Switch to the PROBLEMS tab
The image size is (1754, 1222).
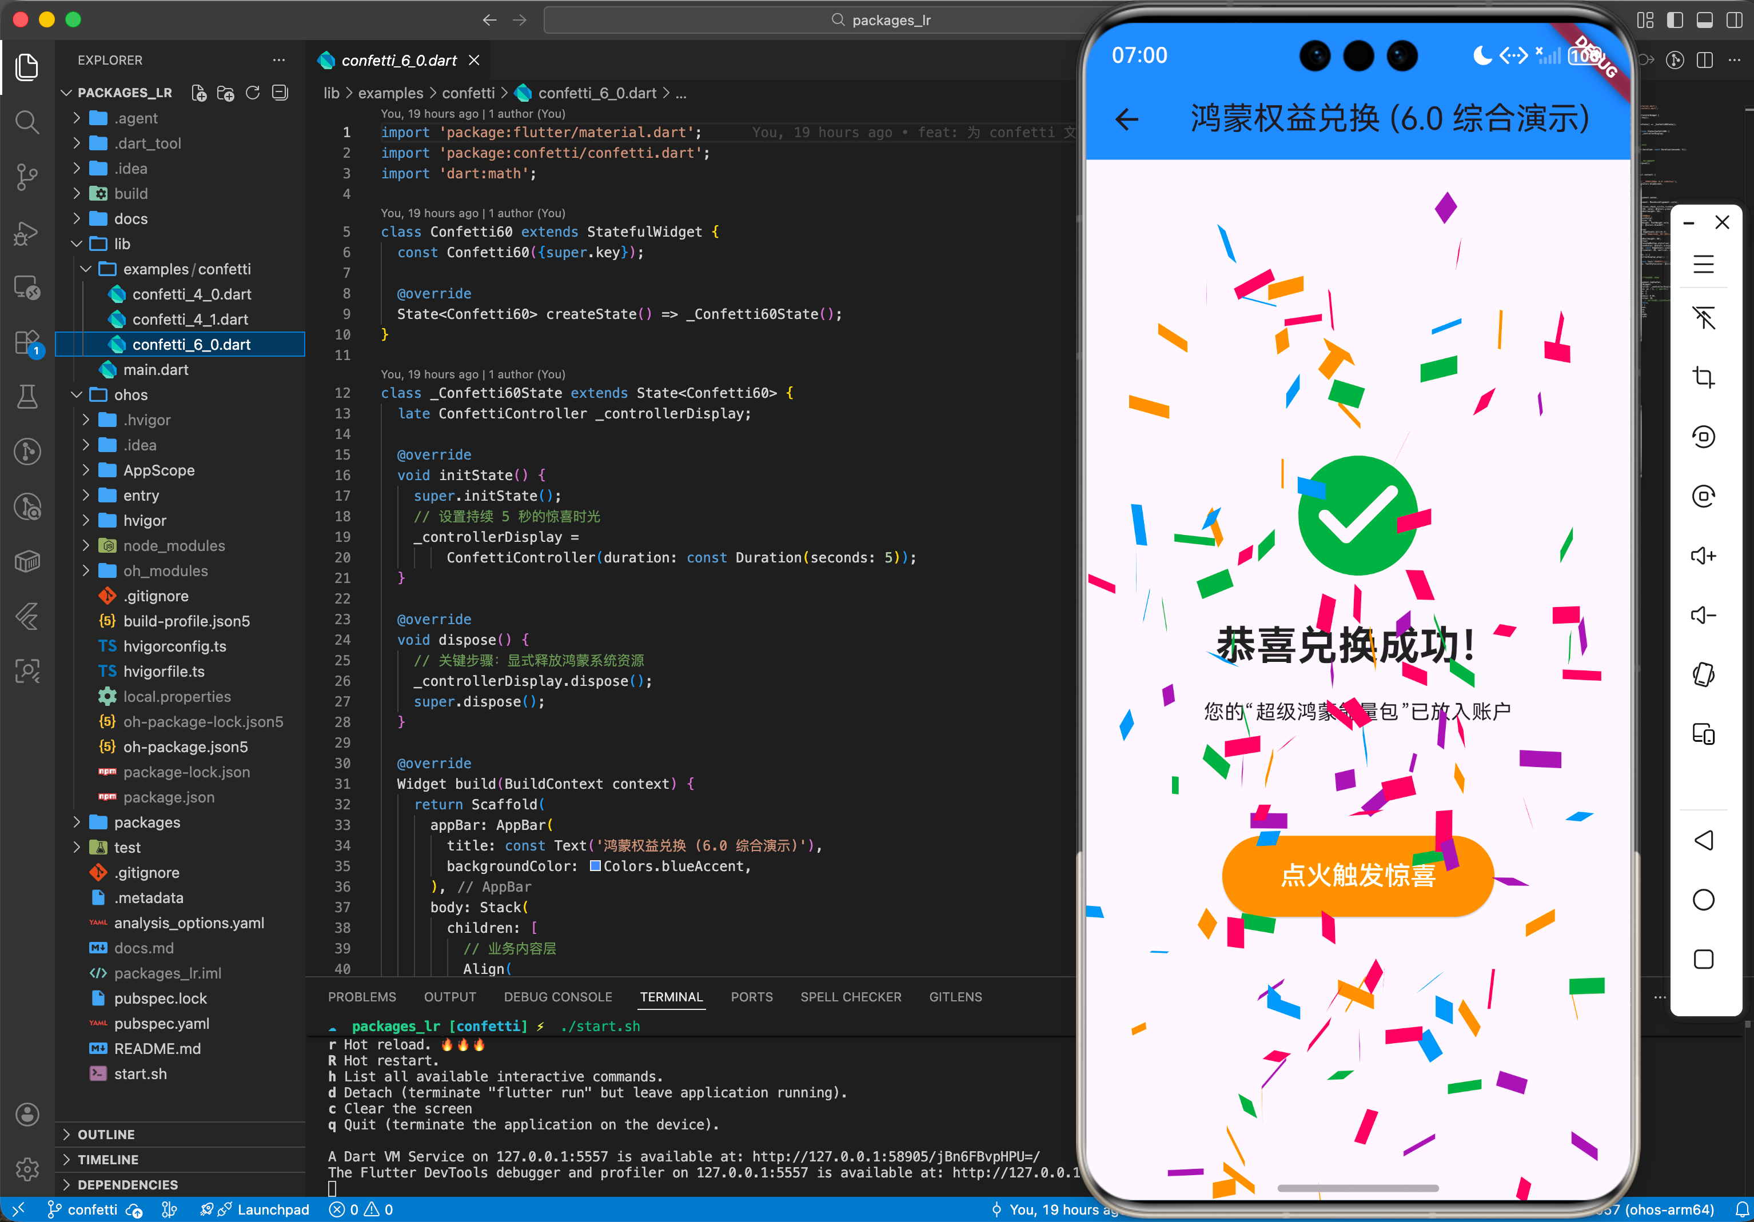pos(361,997)
